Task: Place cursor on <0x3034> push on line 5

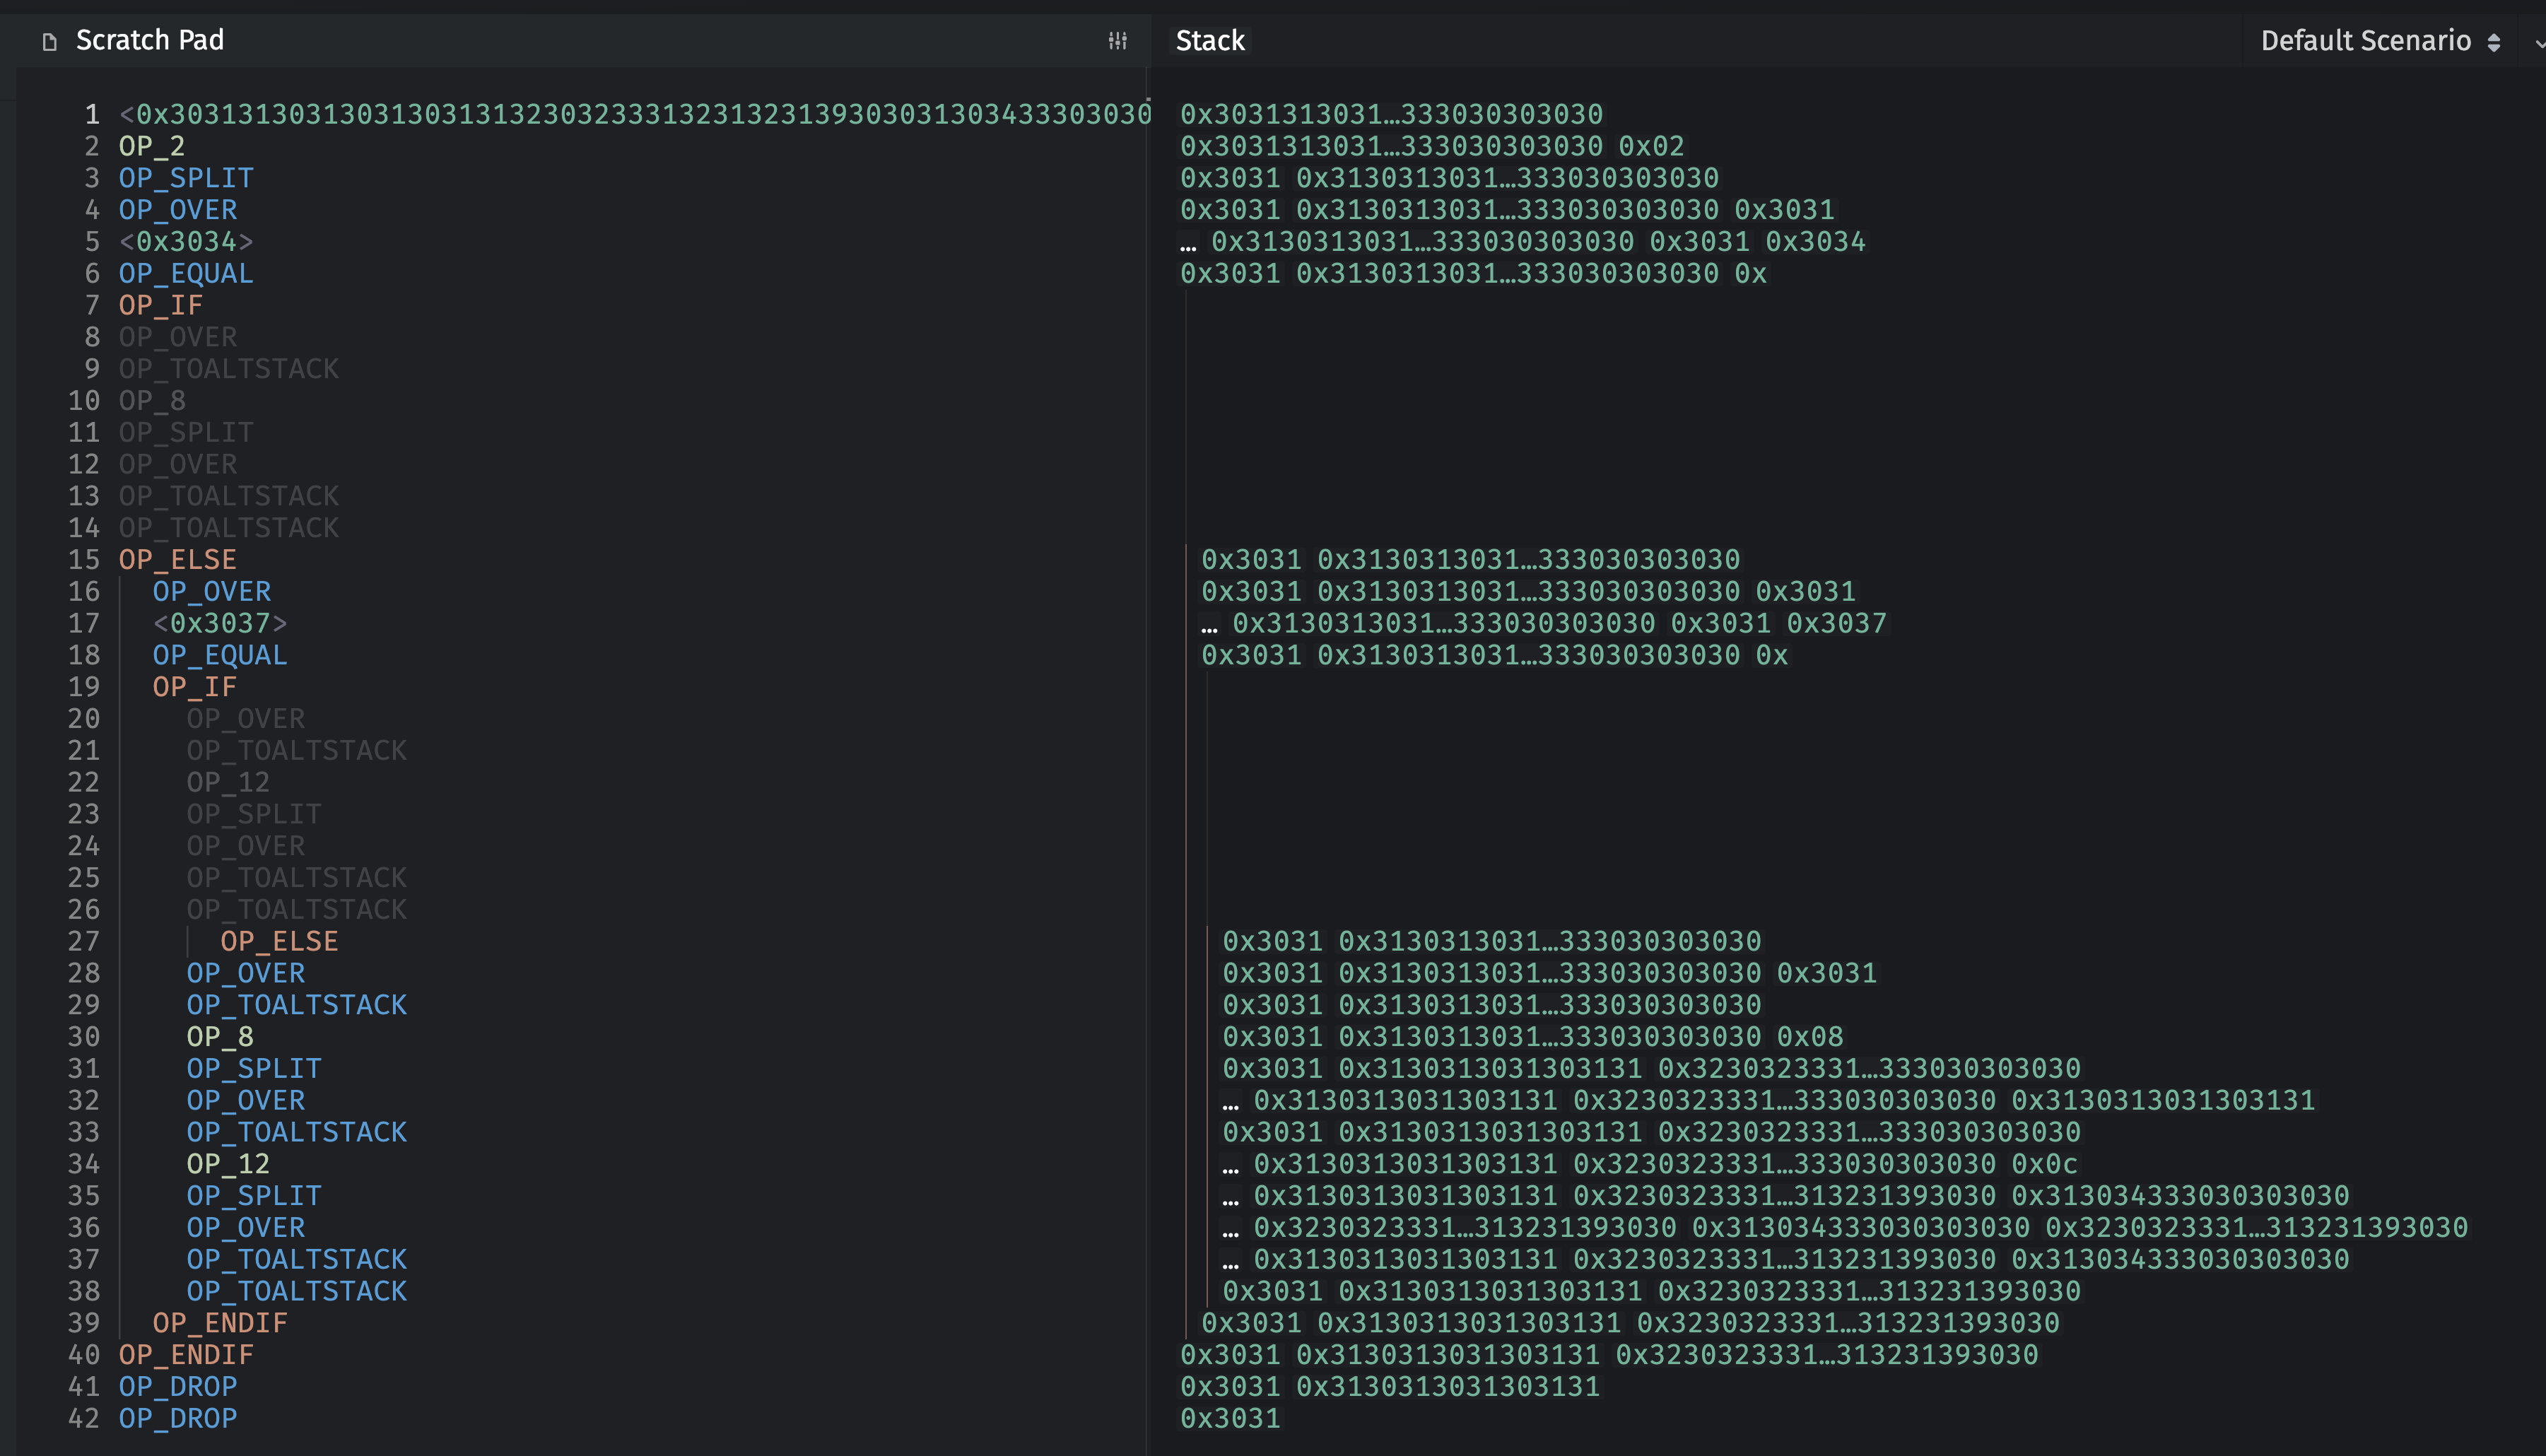Action: tap(186, 242)
